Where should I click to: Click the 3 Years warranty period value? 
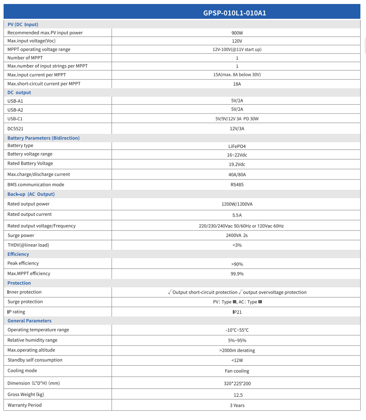237,405
